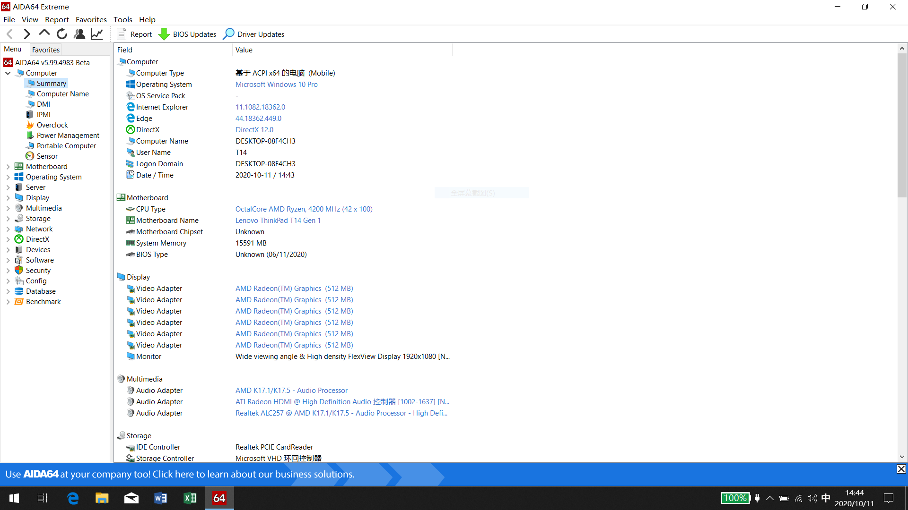Click the Back navigation arrow
This screenshot has width=908, height=510.
[x=10, y=34]
